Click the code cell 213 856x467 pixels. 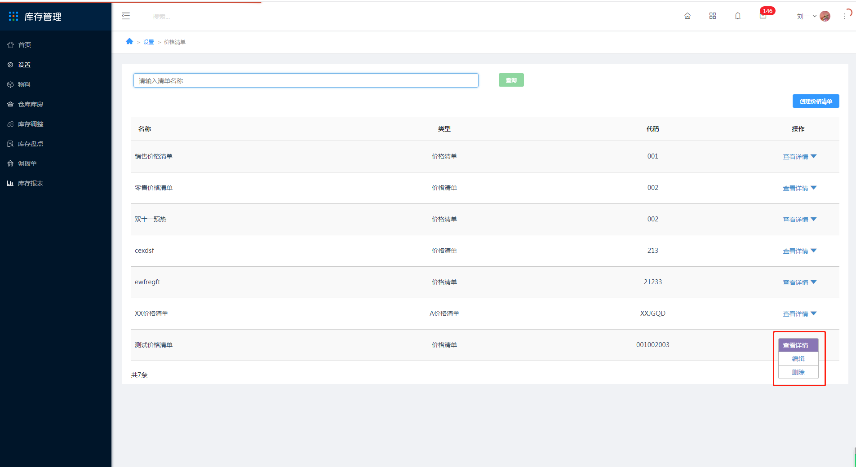click(x=652, y=251)
